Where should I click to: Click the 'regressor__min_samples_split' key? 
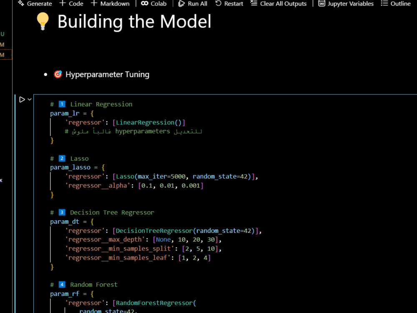click(120, 249)
